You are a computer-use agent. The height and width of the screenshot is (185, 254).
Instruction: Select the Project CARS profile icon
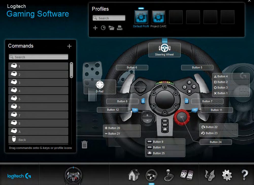[x=158, y=17]
